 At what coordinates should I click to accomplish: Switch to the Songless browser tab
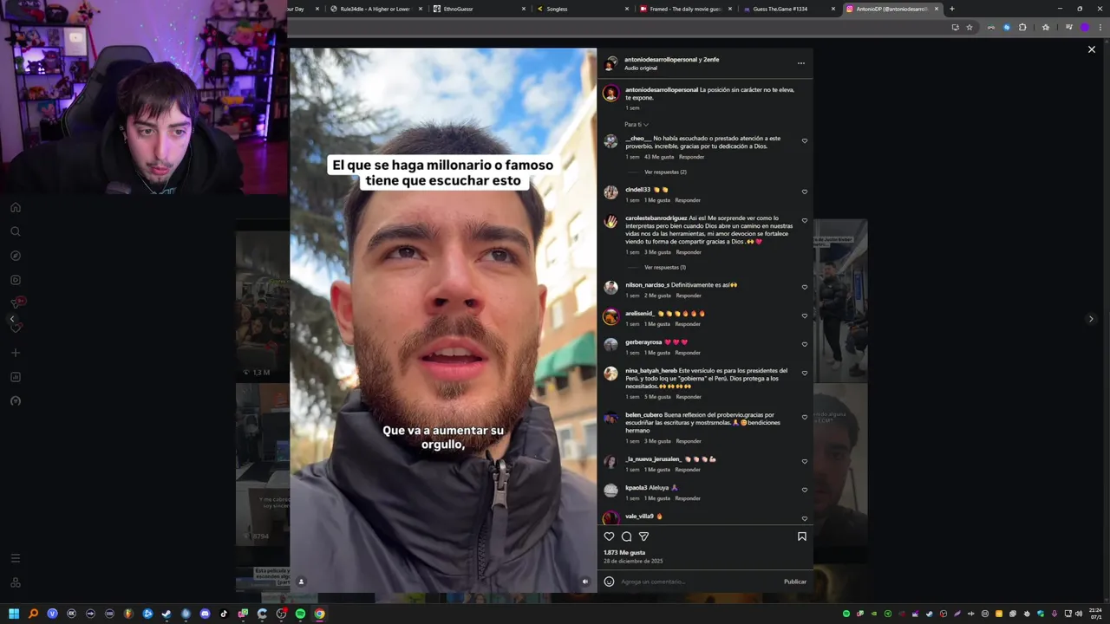click(x=582, y=9)
